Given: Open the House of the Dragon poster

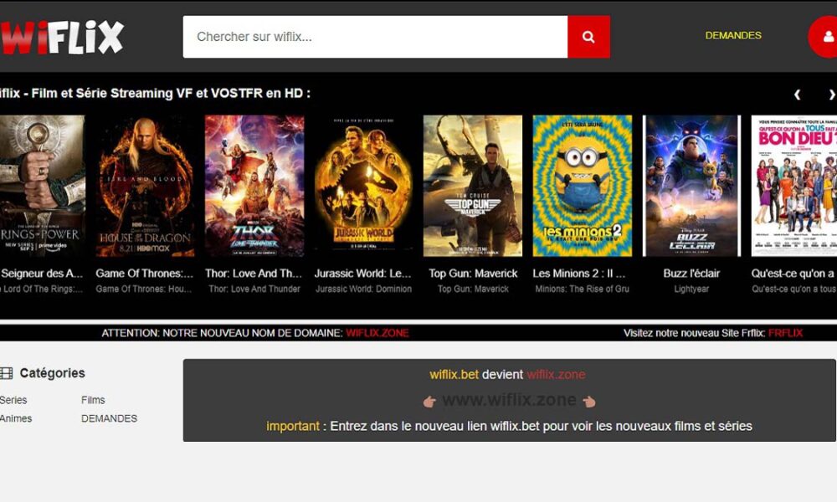Looking at the screenshot, I should pos(145,186).
